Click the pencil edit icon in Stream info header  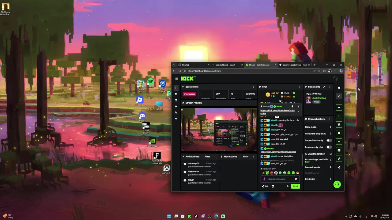tap(324, 87)
